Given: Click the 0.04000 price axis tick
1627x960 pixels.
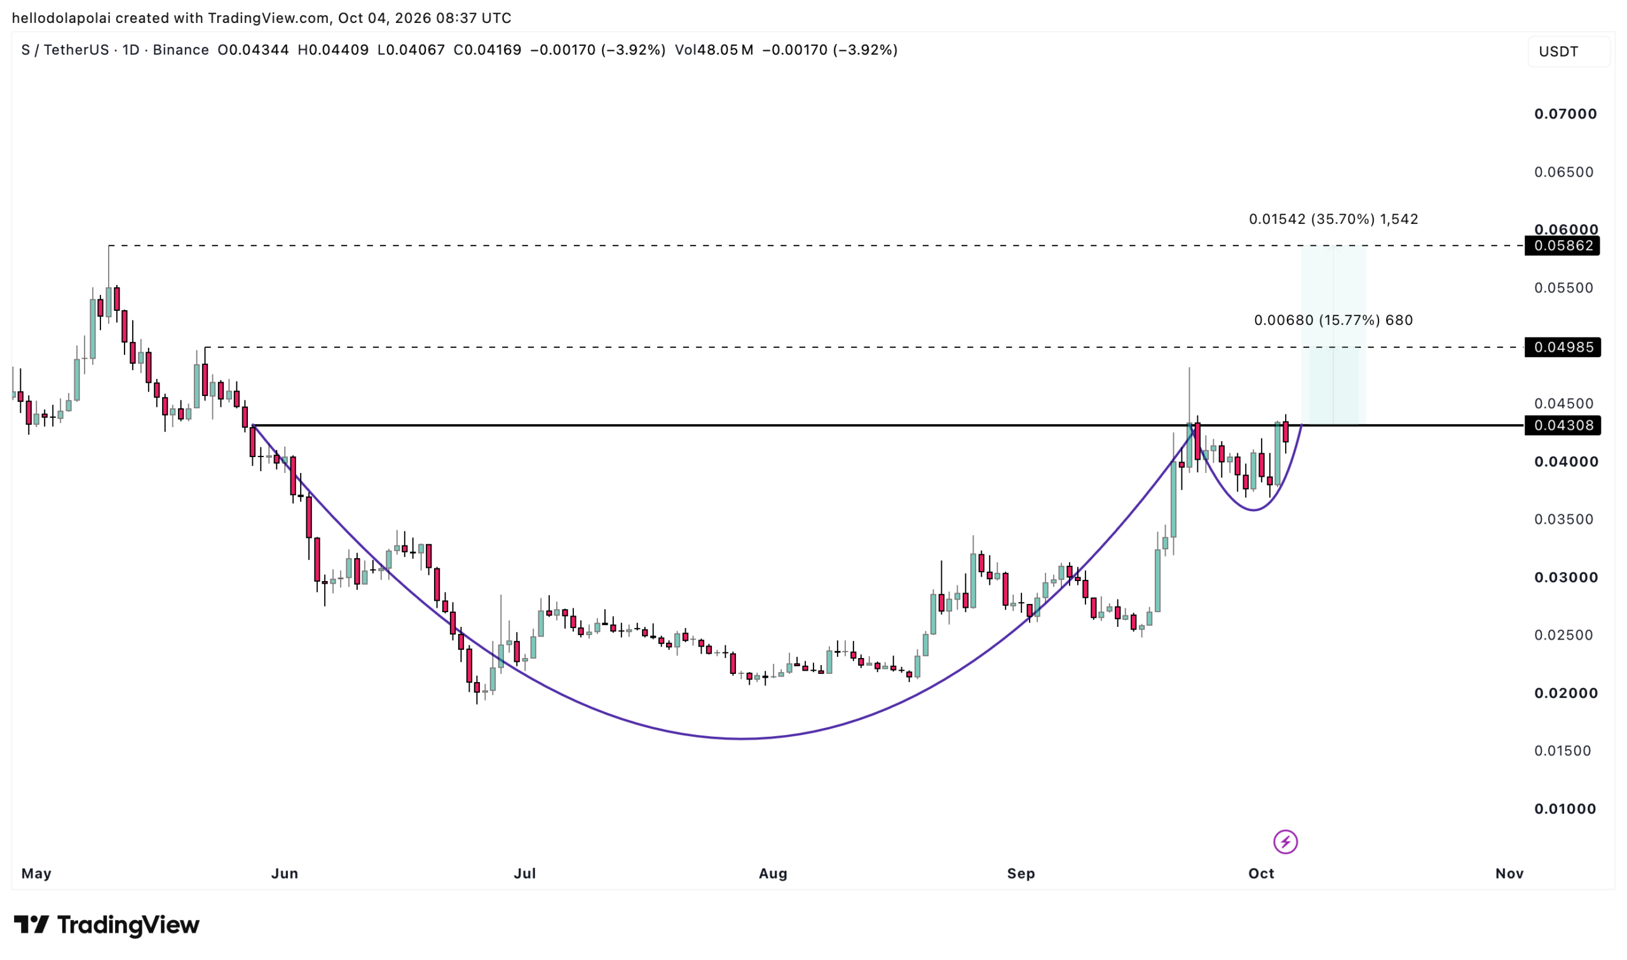Looking at the screenshot, I should [1566, 462].
